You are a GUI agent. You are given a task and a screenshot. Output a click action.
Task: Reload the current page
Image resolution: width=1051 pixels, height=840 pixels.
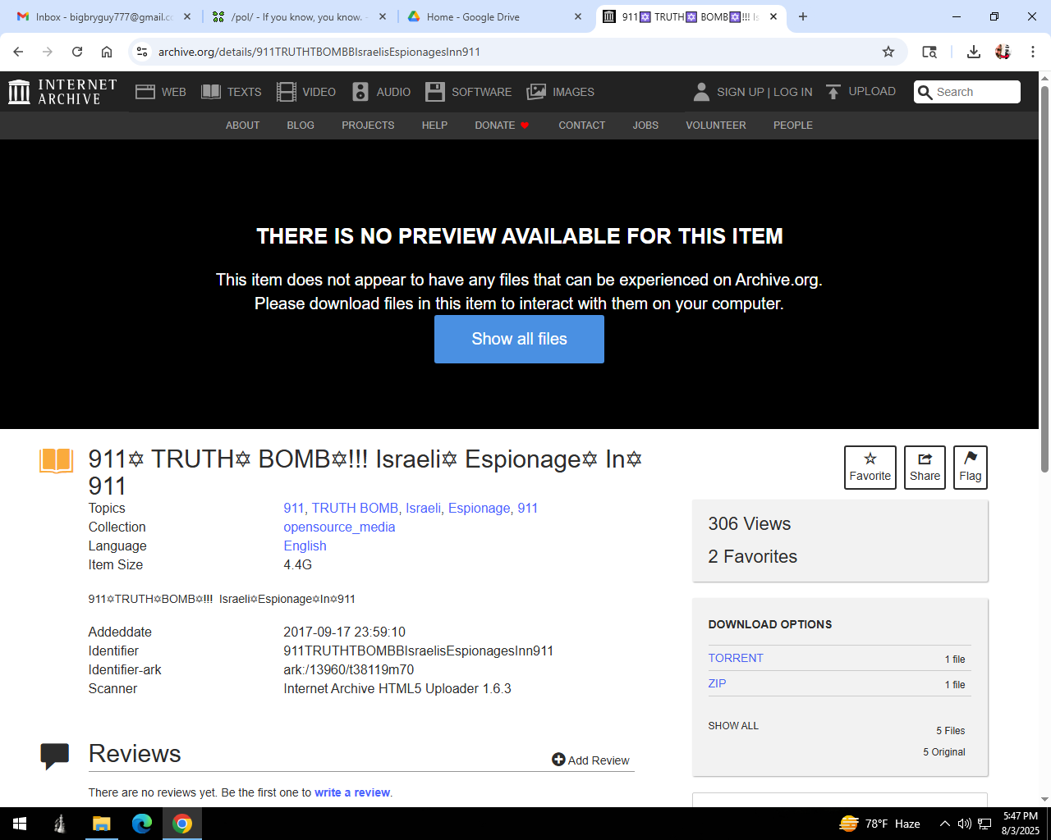(77, 52)
